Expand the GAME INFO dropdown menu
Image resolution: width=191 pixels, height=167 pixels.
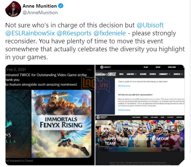pyautogui.click(x=132, y=74)
